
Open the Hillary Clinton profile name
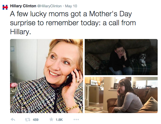pos(23,6)
